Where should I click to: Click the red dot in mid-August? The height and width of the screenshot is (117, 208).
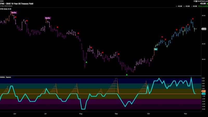pyautogui.click(x=91, y=48)
